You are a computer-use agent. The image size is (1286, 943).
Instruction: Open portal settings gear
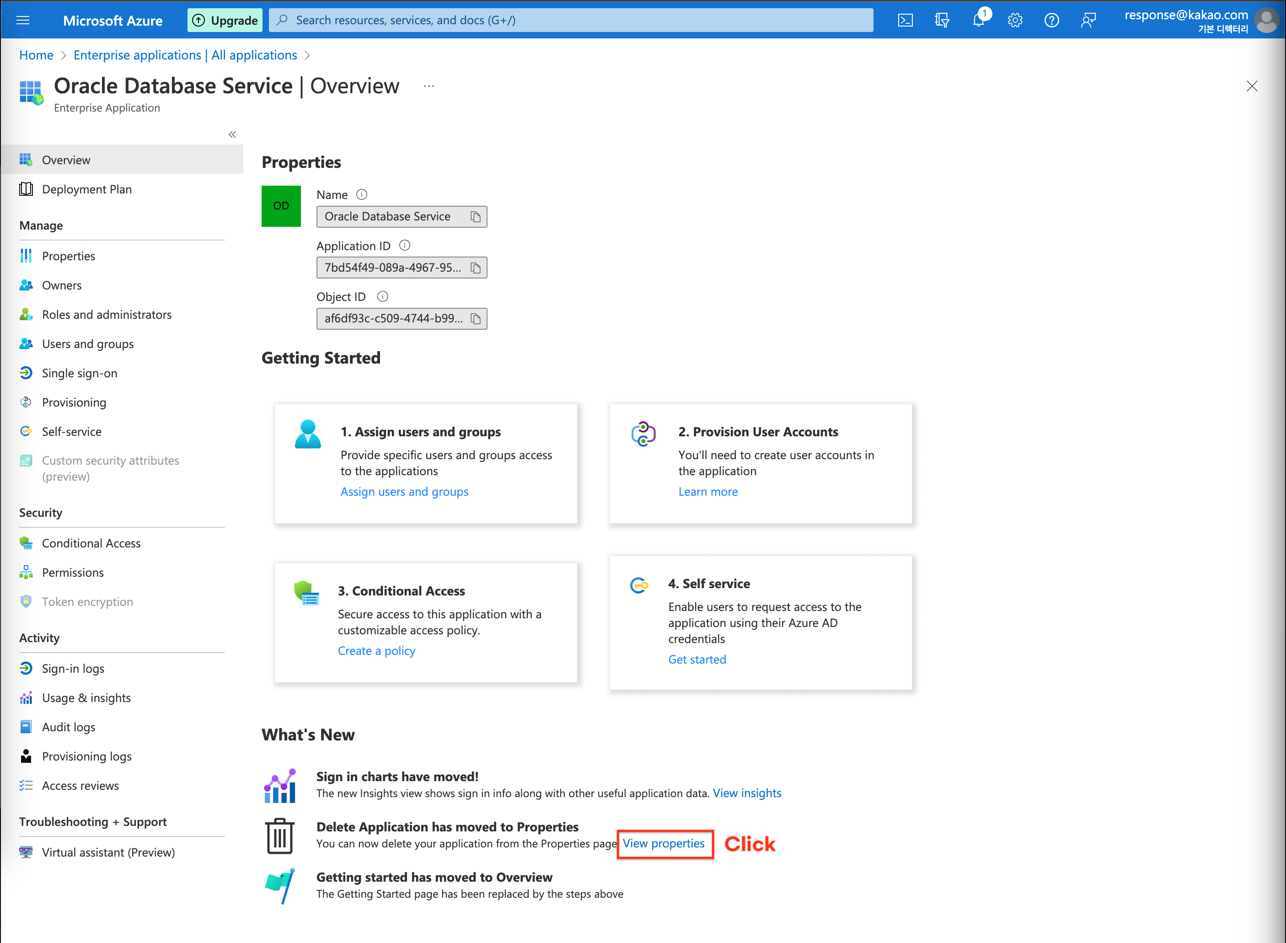tap(1015, 21)
